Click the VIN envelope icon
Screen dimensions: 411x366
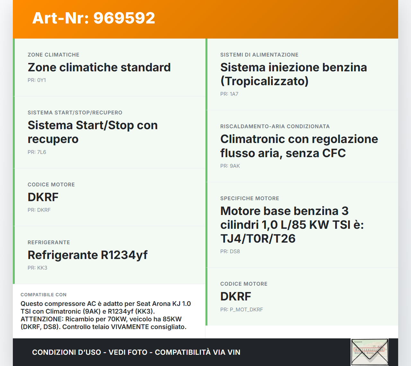370,352
